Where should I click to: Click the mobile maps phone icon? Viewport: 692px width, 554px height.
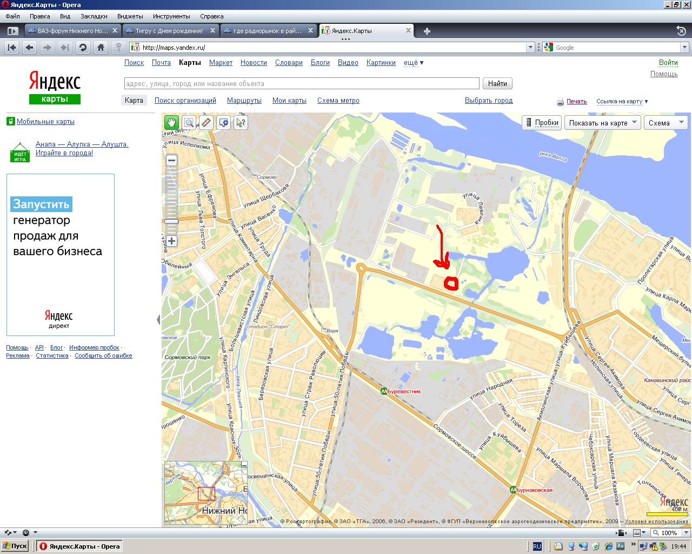(10, 121)
